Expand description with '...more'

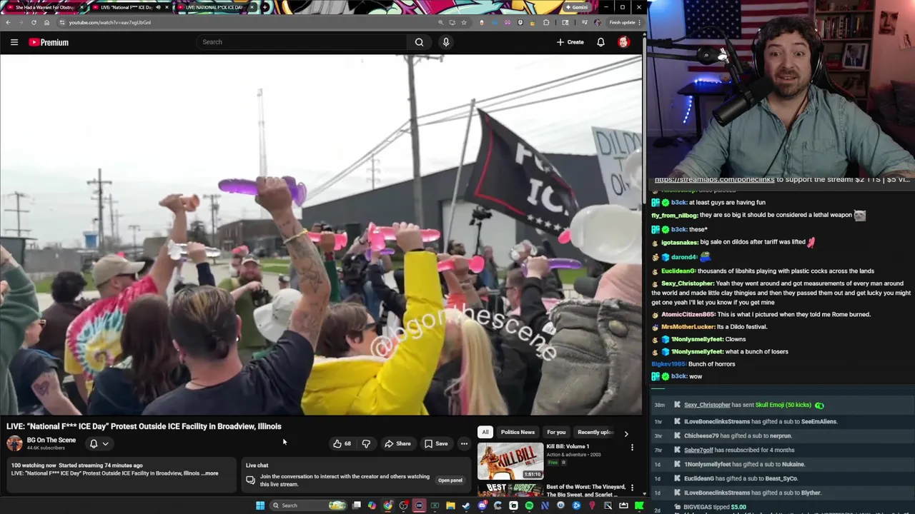[210, 473]
